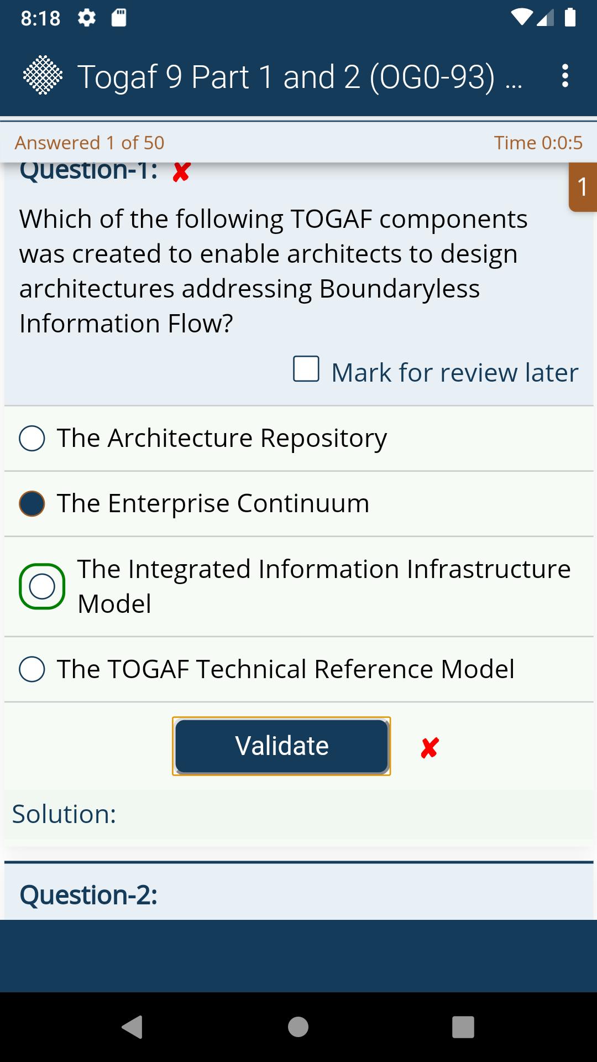Tap the red X next to Question-1
Image resolution: width=597 pixels, height=1062 pixels.
click(181, 172)
